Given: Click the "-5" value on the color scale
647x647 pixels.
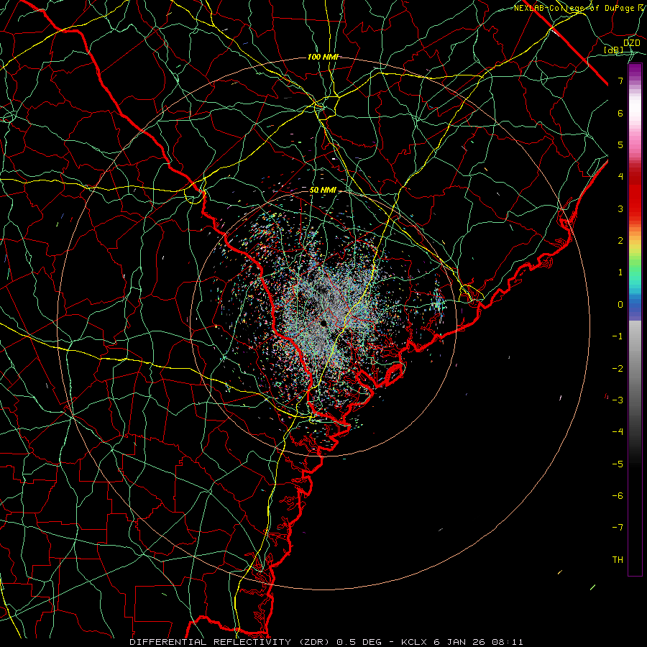Looking at the screenshot, I should click(618, 464).
